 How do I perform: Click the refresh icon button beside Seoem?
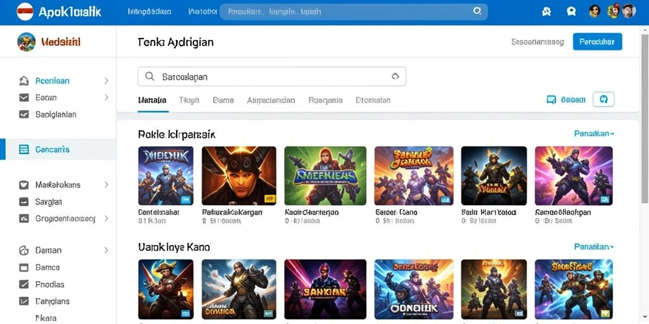point(603,99)
